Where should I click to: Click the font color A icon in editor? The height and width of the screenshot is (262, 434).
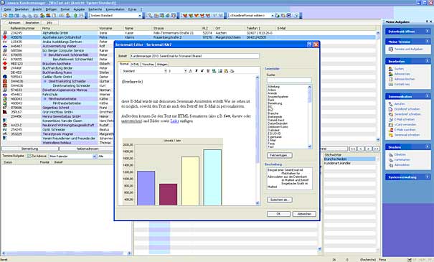(x=190, y=71)
